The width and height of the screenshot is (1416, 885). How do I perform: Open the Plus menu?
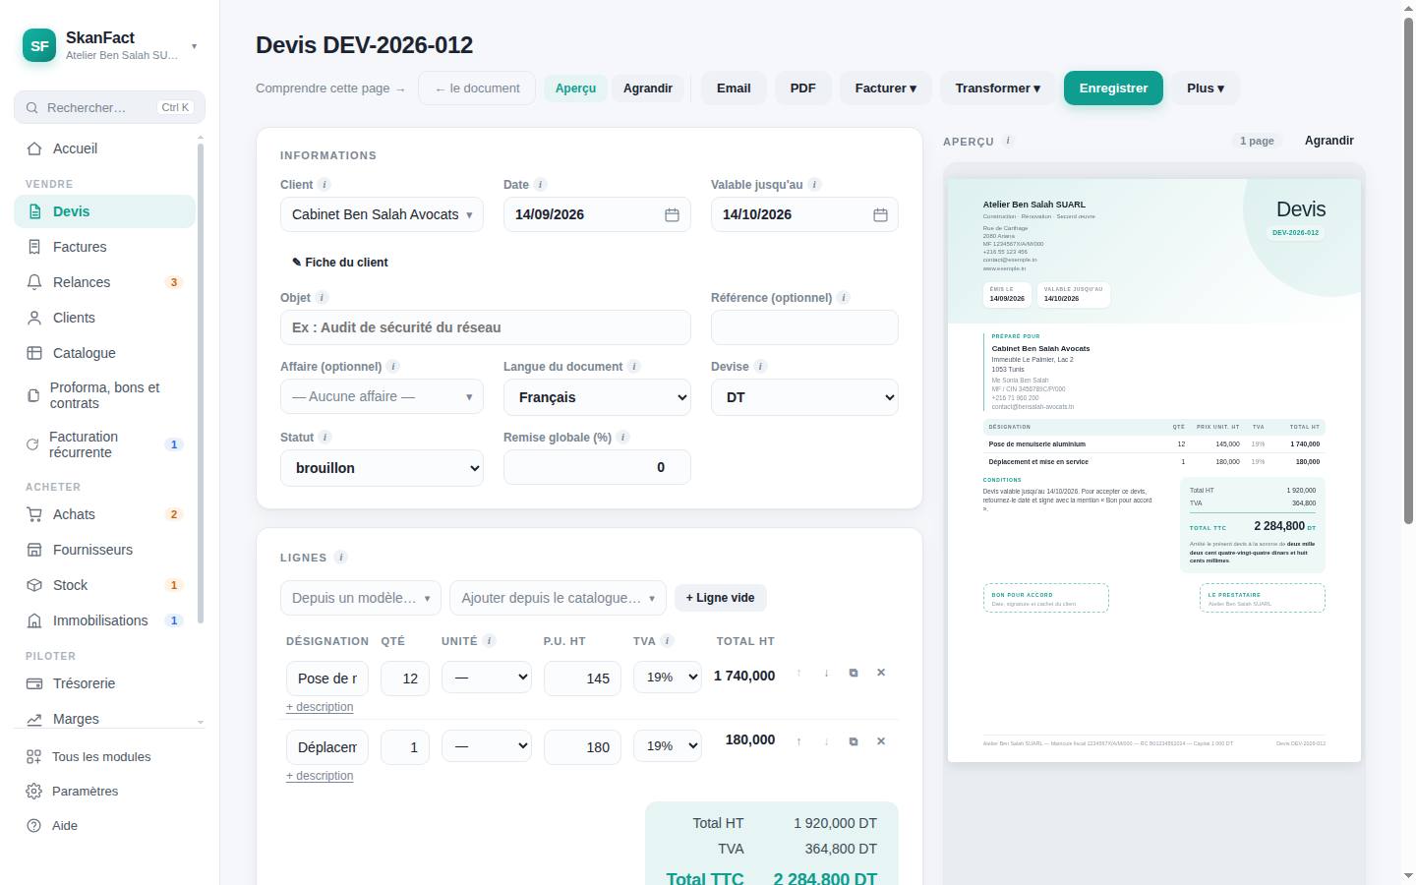[1206, 88]
